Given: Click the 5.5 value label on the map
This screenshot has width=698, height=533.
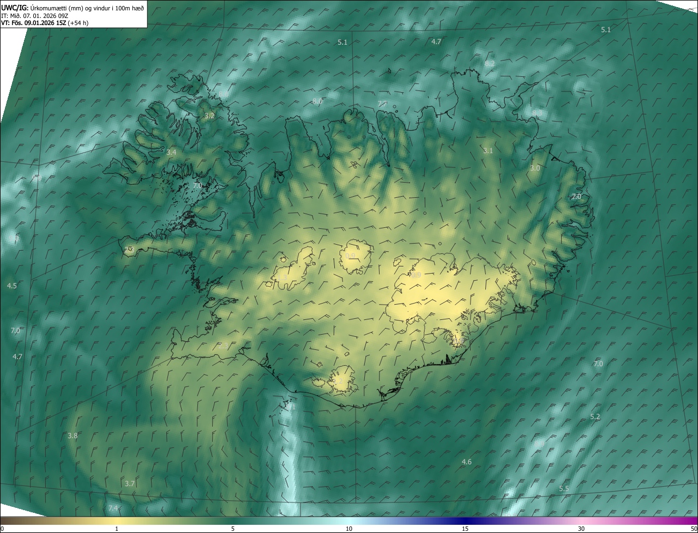Looking at the screenshot, I should coord(564,489).
